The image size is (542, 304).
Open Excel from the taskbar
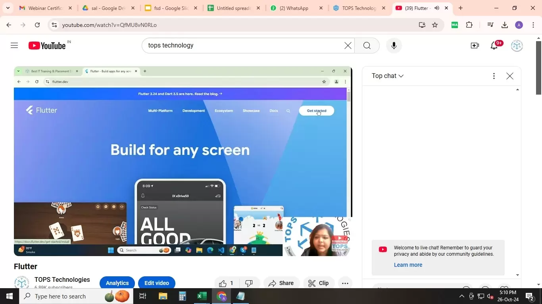pyautogui.click(x=202, y=296)
